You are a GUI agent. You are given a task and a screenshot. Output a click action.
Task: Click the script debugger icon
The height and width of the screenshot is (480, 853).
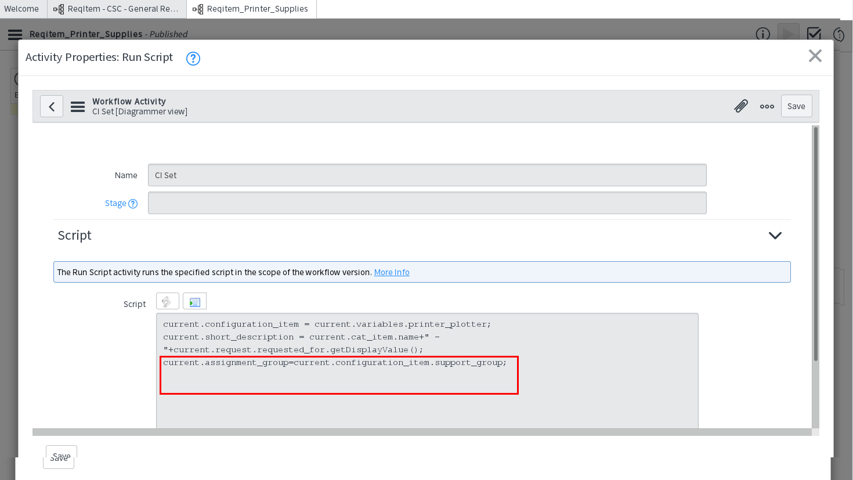194,302
